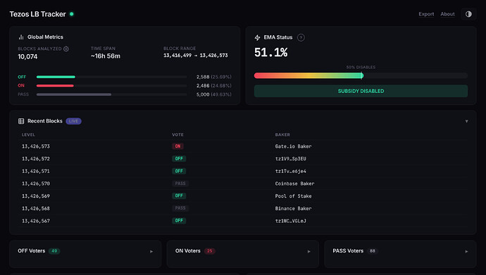Click the Global Metrics bar chart icon
The height and width of the screenshot is (275, 486).
[21, 37]
